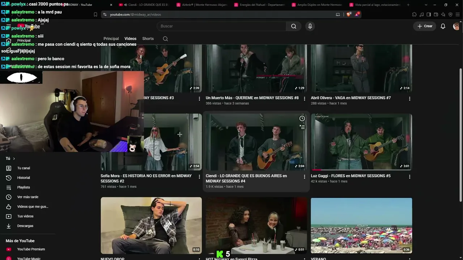Viewport: 463px width, 260px height.
Task: Play the VERANO beach video thumbnail
Action: 361,225
